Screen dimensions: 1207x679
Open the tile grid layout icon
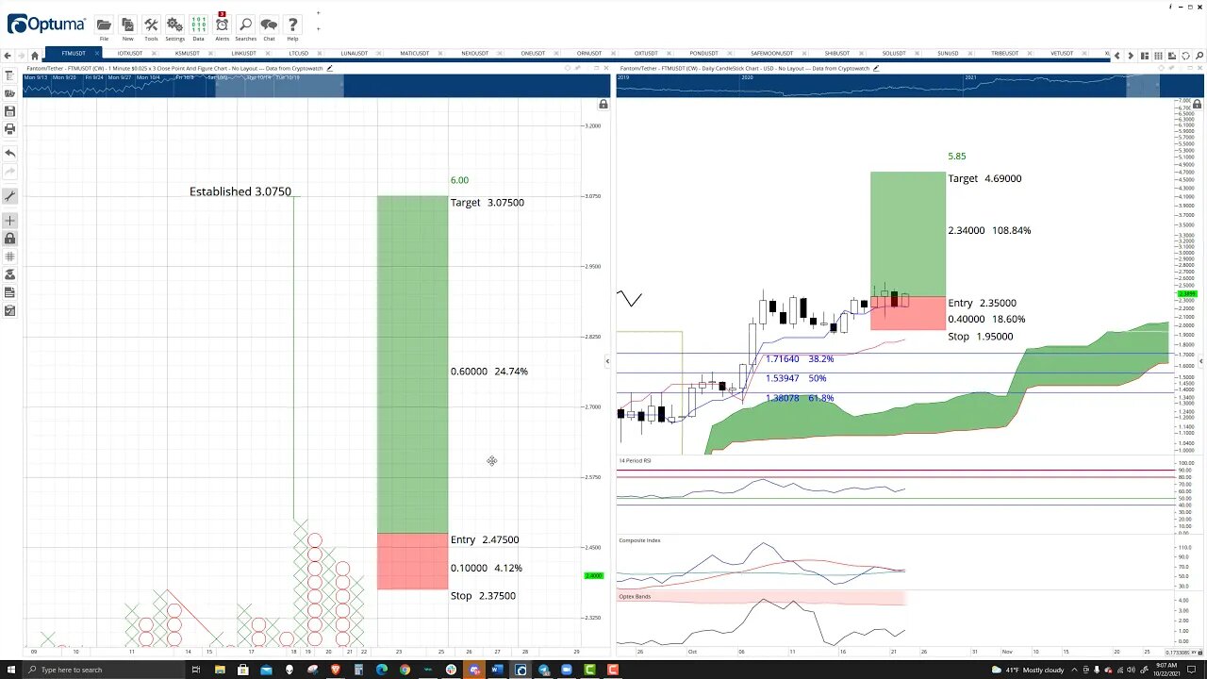click(1159, 55)
